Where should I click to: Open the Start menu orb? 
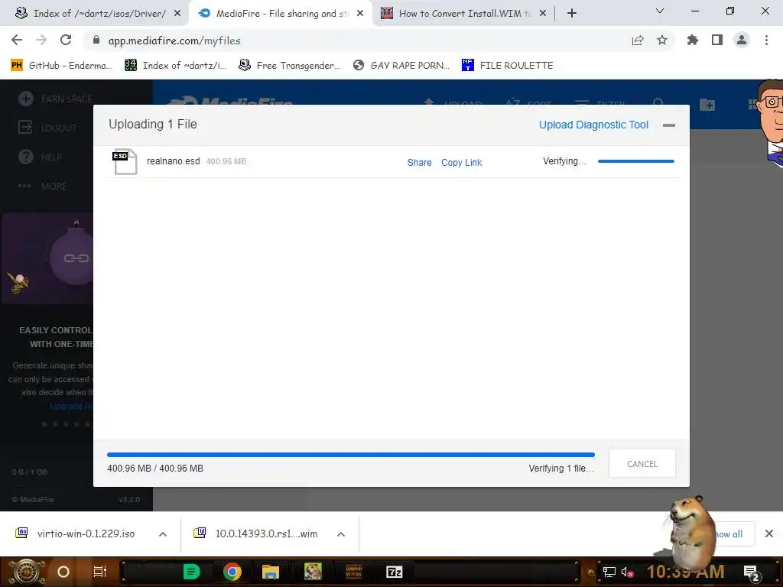[27, 572]
